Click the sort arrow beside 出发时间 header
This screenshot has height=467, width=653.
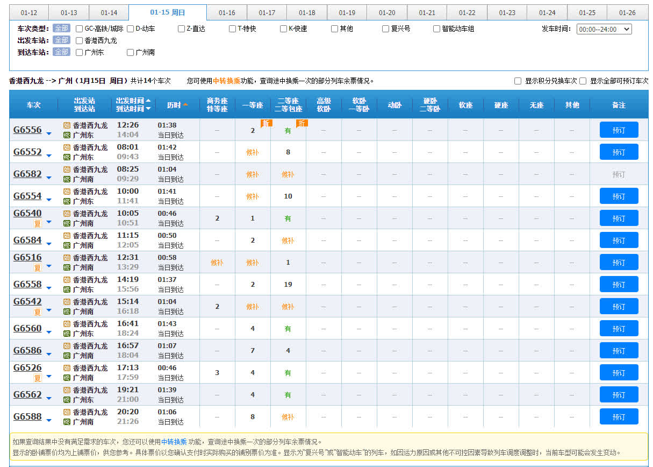pyautogui.click(x=148, y=101)
